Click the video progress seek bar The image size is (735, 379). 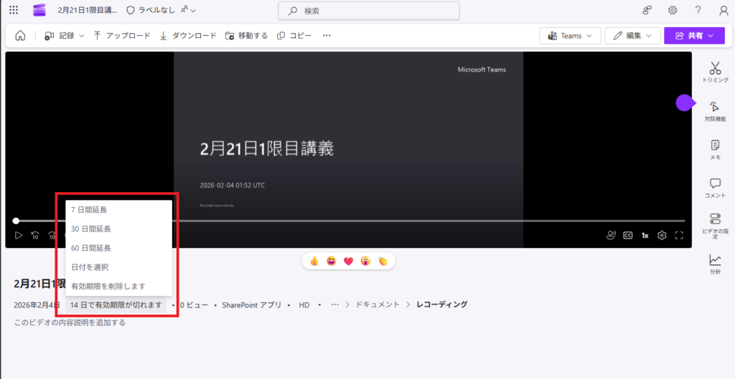[x=359, y=221]
